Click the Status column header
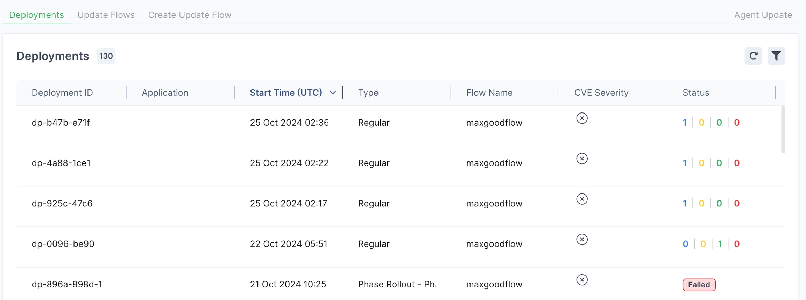This screenshot has width=806, height=300. click(x=695, y=93)
